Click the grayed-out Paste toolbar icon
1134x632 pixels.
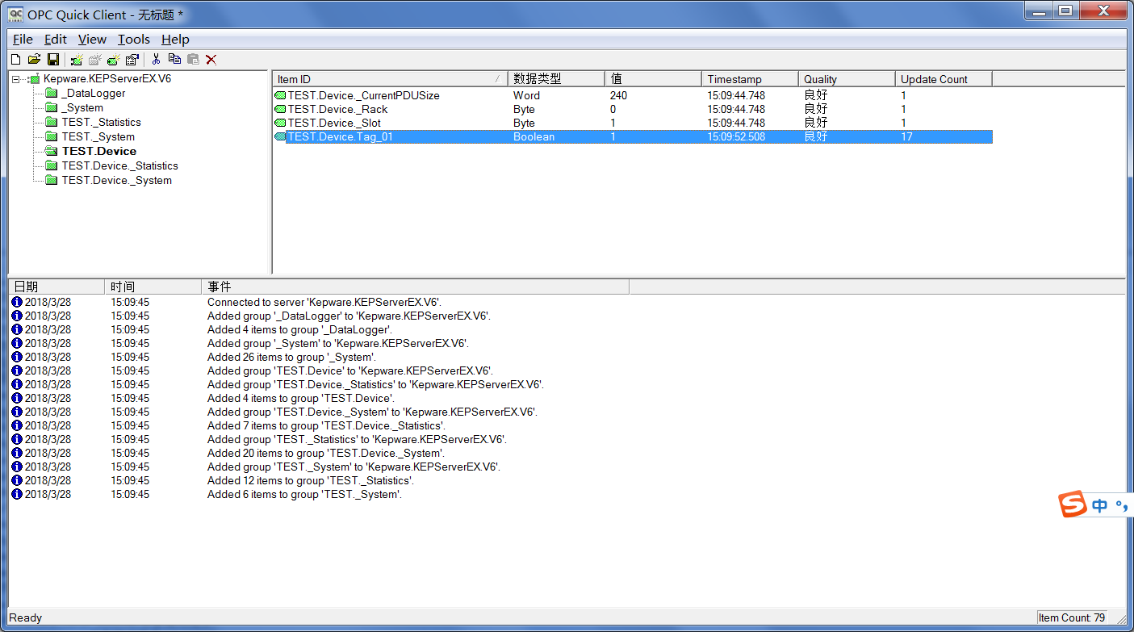pos(193,59)
